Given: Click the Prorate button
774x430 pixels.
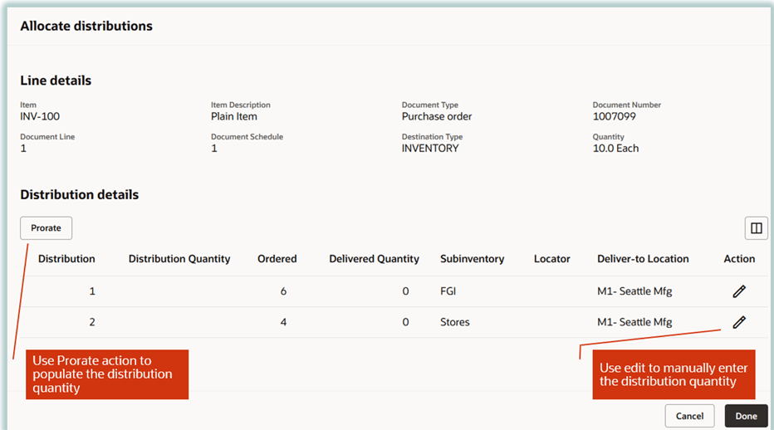Looking at the screenshot, I should [x=46, y=228].
